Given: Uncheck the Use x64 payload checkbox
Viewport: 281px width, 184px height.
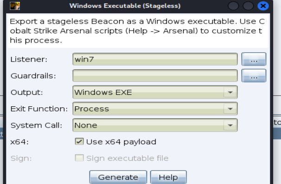Looking at the screenshot, I should point(79,141).
